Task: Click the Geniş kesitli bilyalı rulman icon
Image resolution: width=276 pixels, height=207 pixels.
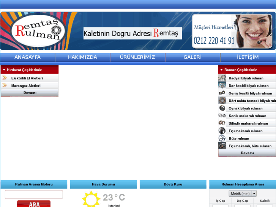Action: click(222, 93)
